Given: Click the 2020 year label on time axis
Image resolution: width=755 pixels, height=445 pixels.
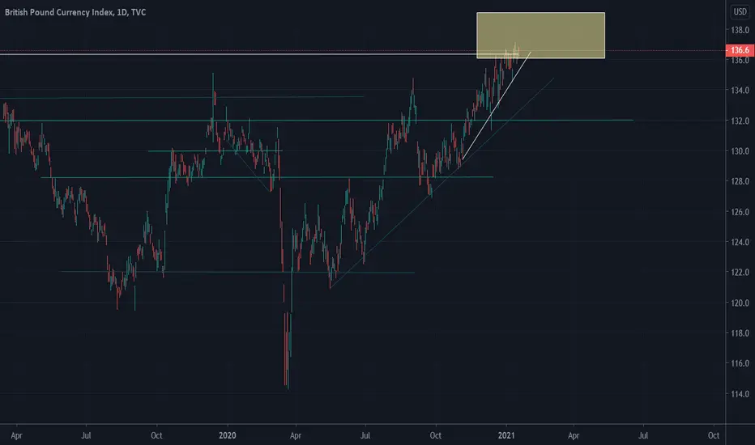Looking at the screenshot, I should (228, 435).
